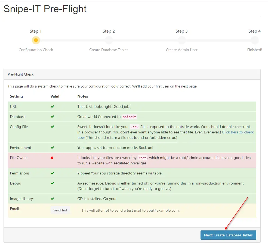
Task: Click the Database row's green checkmark
Action: pyautogui.click(x=52, y=117)
